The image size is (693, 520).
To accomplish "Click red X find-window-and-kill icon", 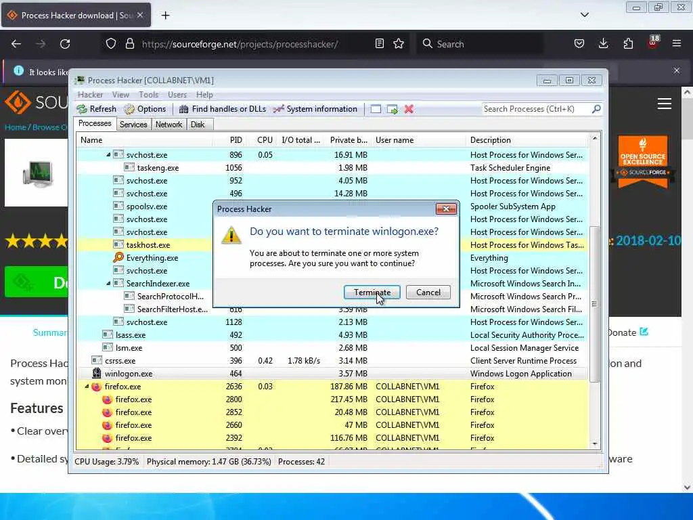I will pos(409,109).
